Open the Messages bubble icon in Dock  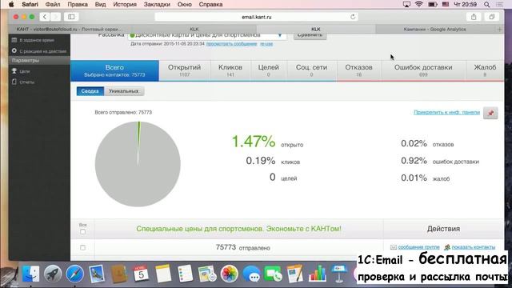[x=251, y=274]
